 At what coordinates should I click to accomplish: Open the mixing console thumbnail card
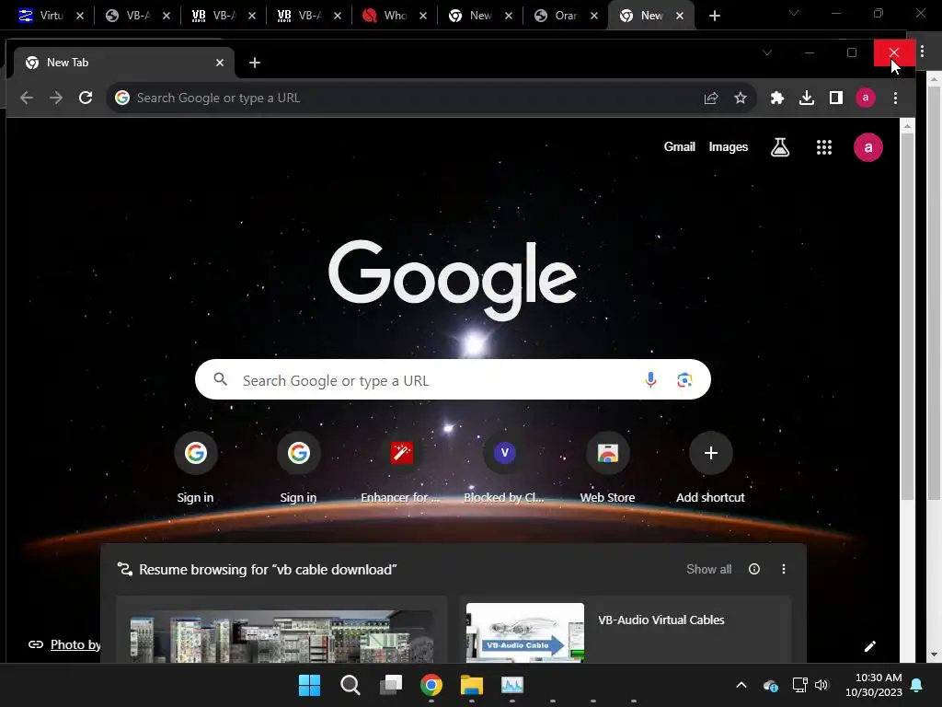[281, 630]
